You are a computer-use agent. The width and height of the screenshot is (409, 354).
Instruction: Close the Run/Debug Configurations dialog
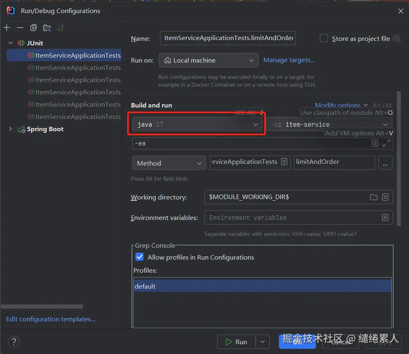coord(401,11)
